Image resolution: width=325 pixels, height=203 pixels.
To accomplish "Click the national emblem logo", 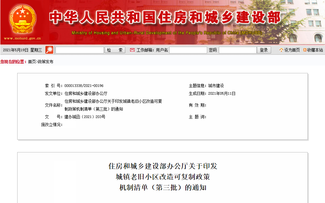I will pyautogui.click(x=23, y=19).
